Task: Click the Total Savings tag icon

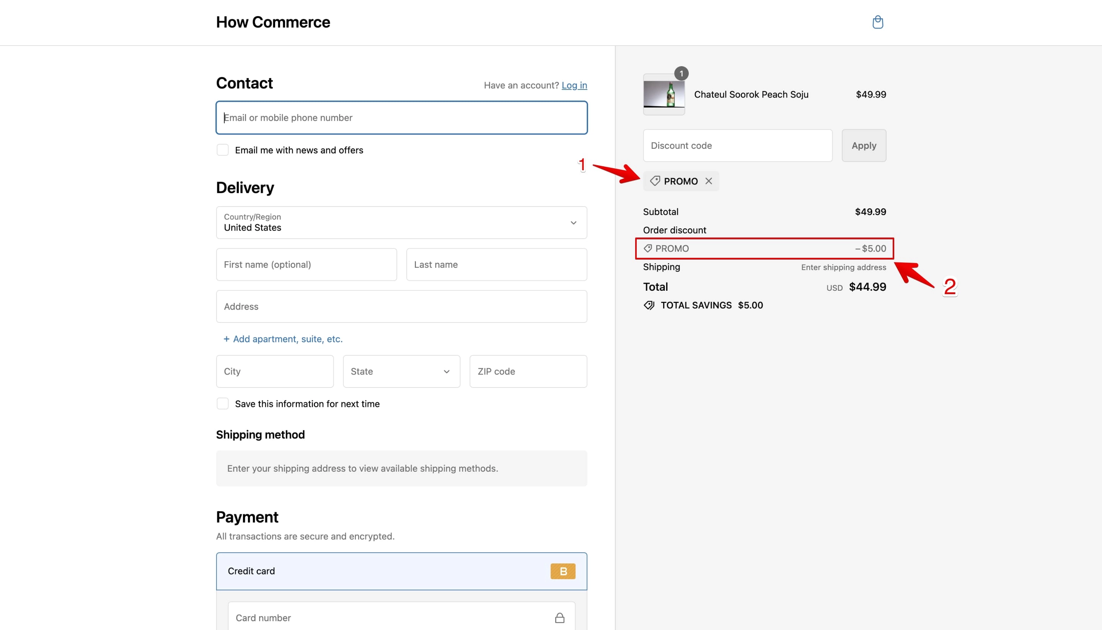Action: click(x=649, y=305)
